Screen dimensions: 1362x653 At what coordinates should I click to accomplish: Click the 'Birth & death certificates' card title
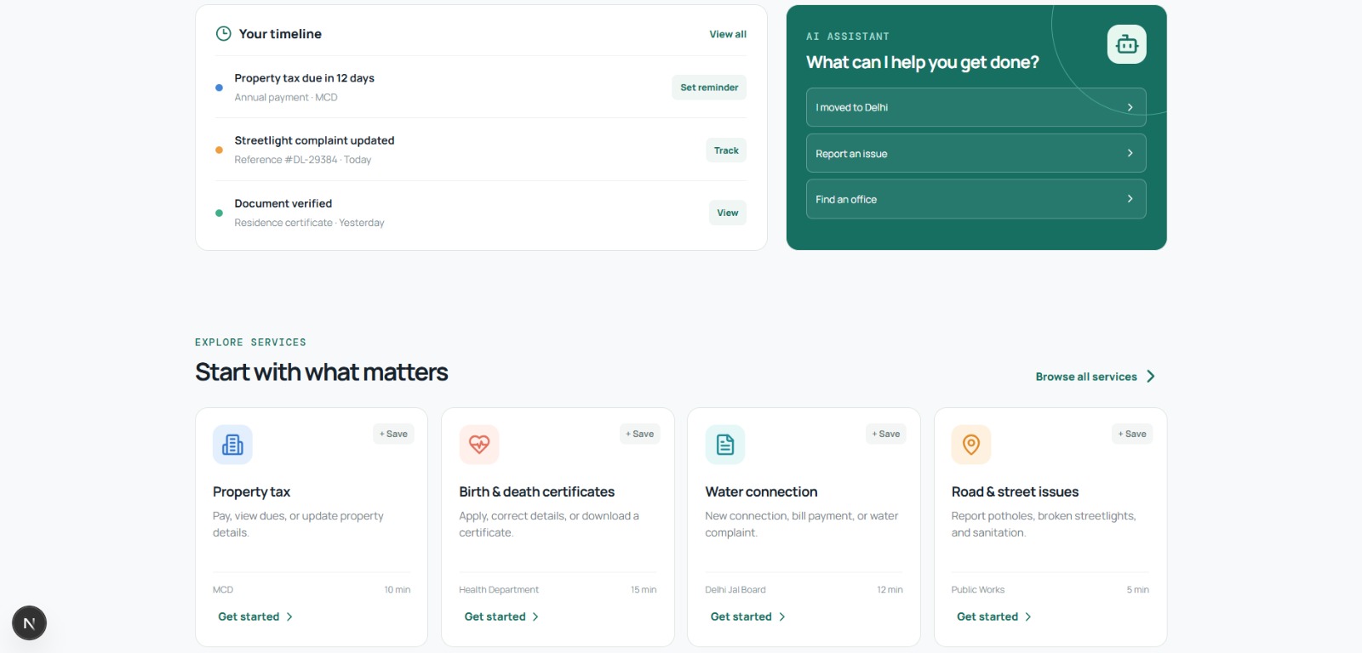(x=537, y=491)
